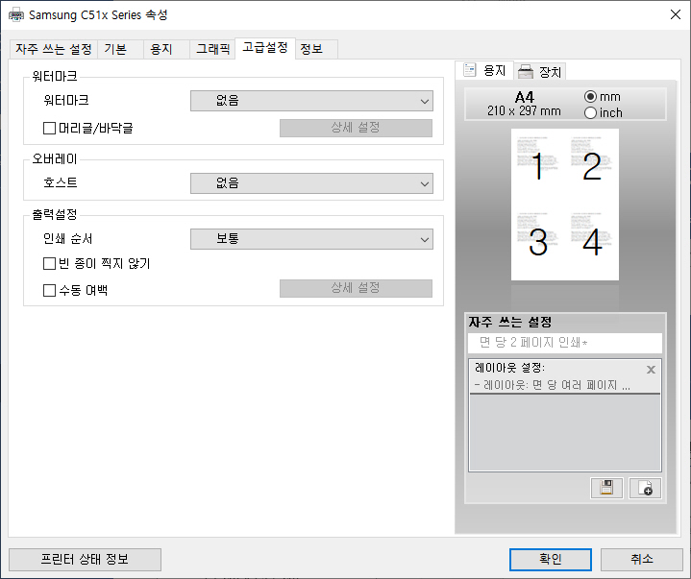Switch to the 자주 쓰는 설정 tab
The height and width of the screenshot is (579, 691).
[x=53, y=49]
